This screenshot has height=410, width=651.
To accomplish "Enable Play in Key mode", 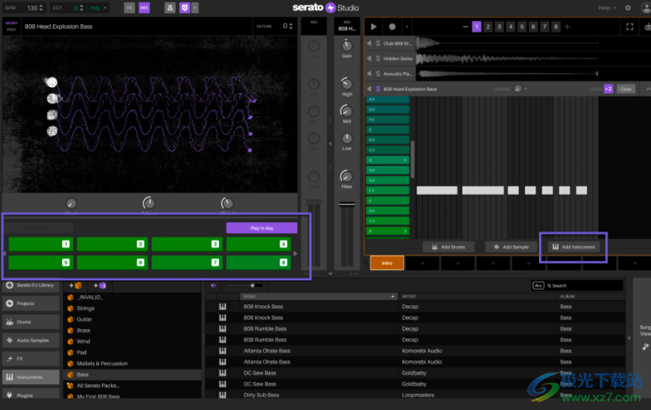I will point(262,228).
